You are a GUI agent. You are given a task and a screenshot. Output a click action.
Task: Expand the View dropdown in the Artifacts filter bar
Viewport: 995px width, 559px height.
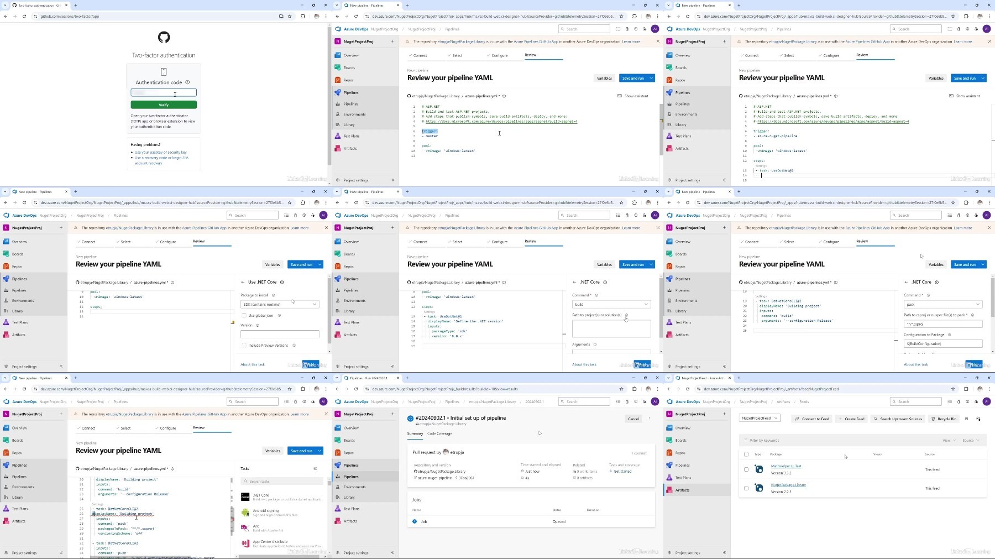pyautogui.click(x=949, y=441)
